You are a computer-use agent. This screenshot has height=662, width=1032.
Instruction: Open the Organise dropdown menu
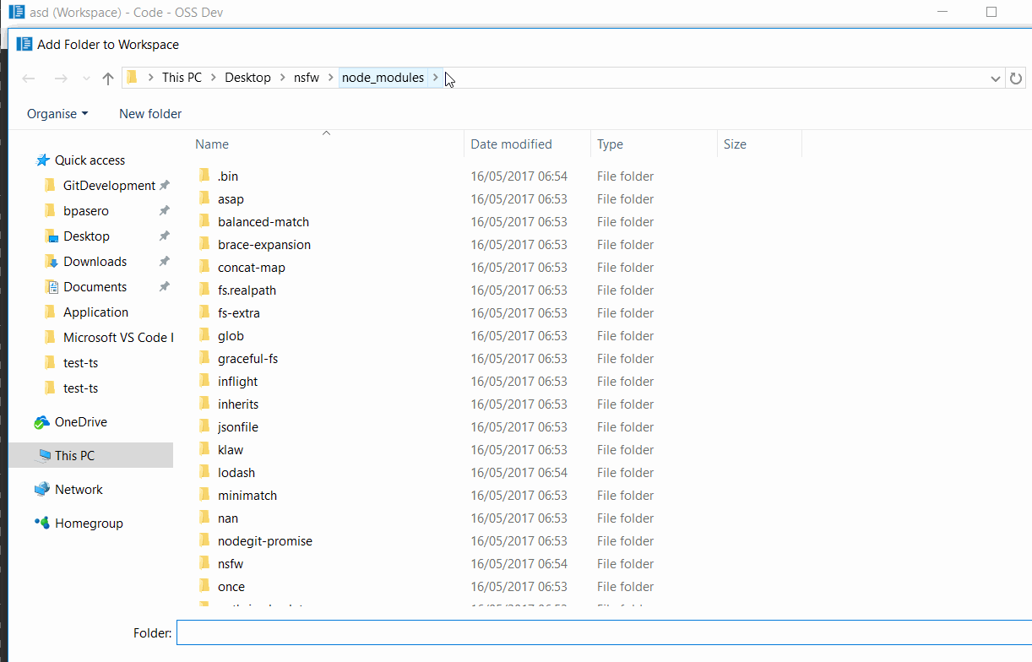(57, 113)
